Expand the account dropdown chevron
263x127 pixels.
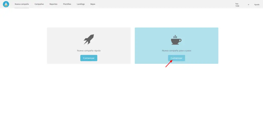tap(248, 5)
